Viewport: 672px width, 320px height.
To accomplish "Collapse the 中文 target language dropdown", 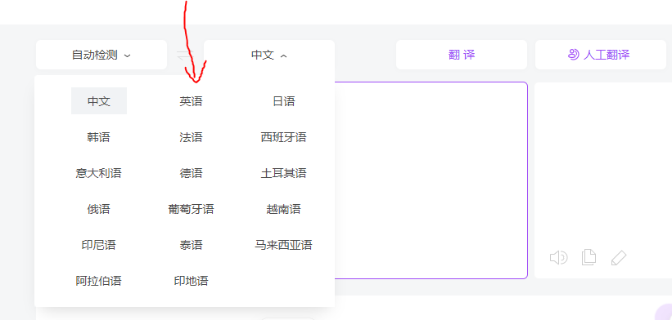I will 269,55.
